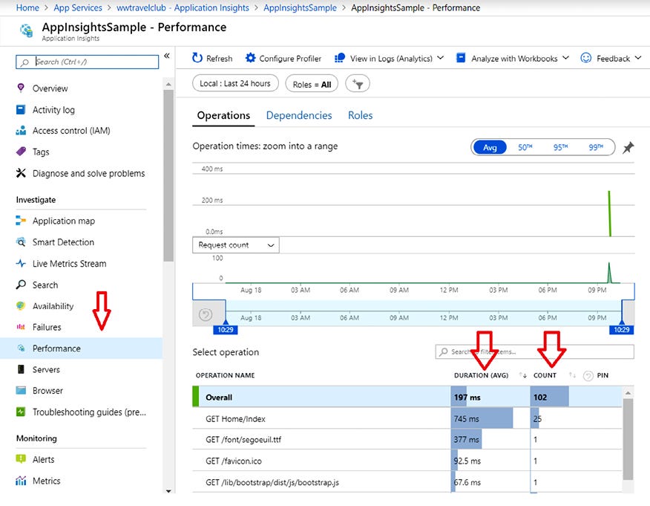Click the Smart Detection icon
The width and height of the screenshot is (650, 506).
pyautogui.click(x=21, y=241)
